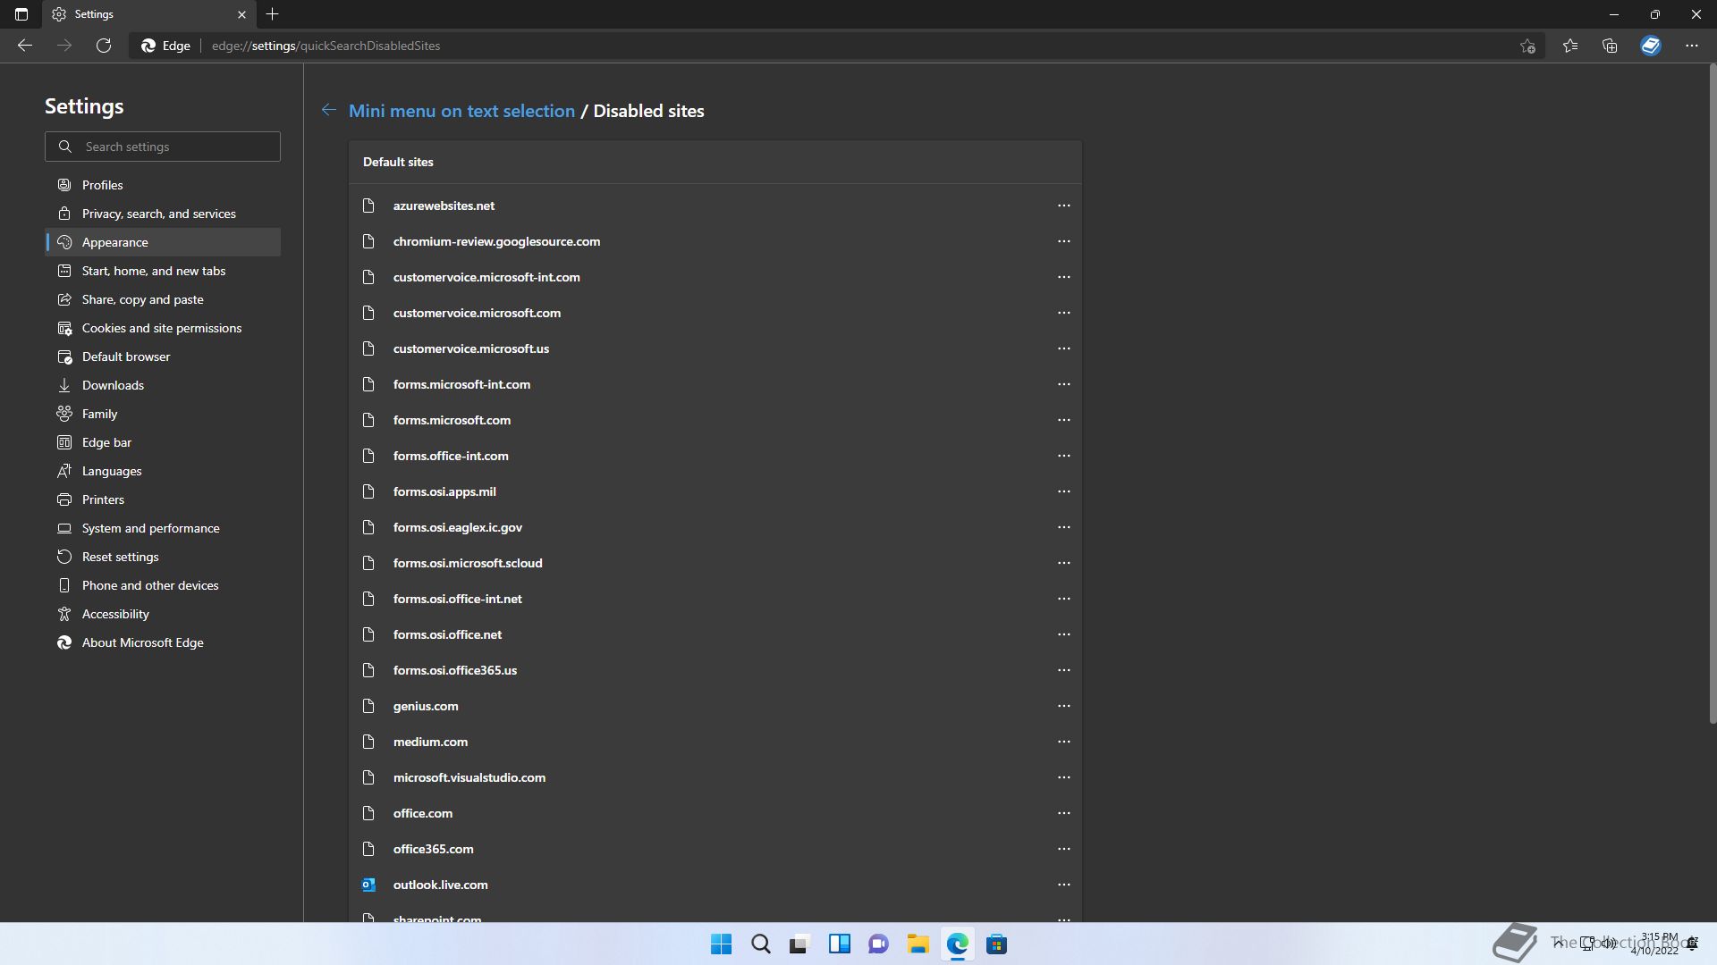Open Task View on the taskbar
The width and height of the screenshot is (1717, 965).
click(799, 944)
